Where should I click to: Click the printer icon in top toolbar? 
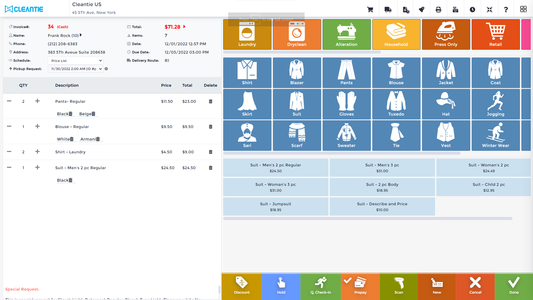pos(438,9)
